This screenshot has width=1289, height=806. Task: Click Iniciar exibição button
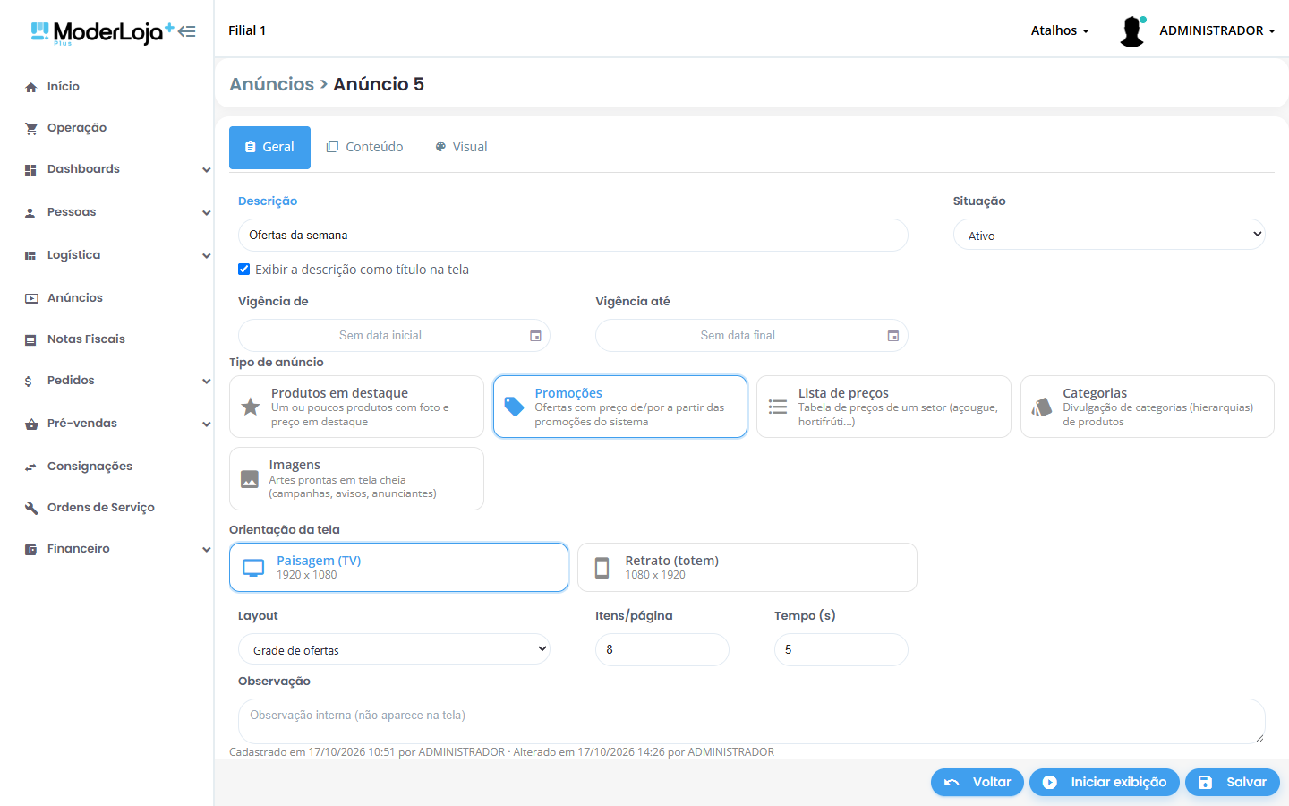click(x=1105, y=782)
